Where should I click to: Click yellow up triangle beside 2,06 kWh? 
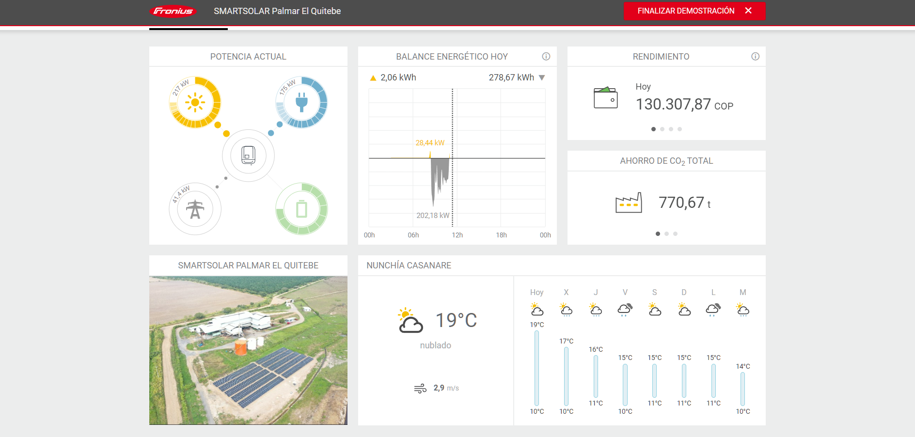pyautogui.click(x=373, y=78)
